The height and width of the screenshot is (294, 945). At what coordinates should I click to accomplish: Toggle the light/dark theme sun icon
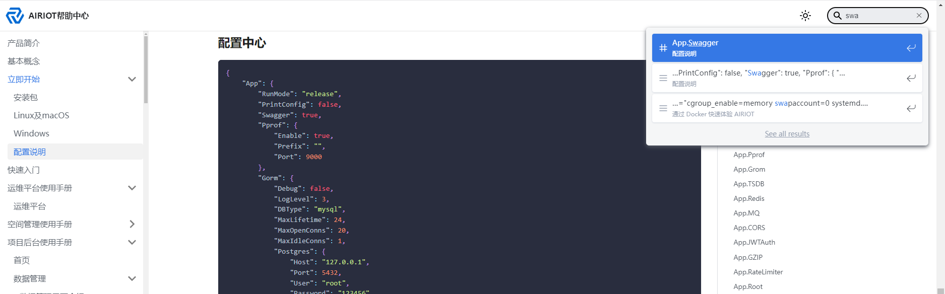[x=805, y=16]
